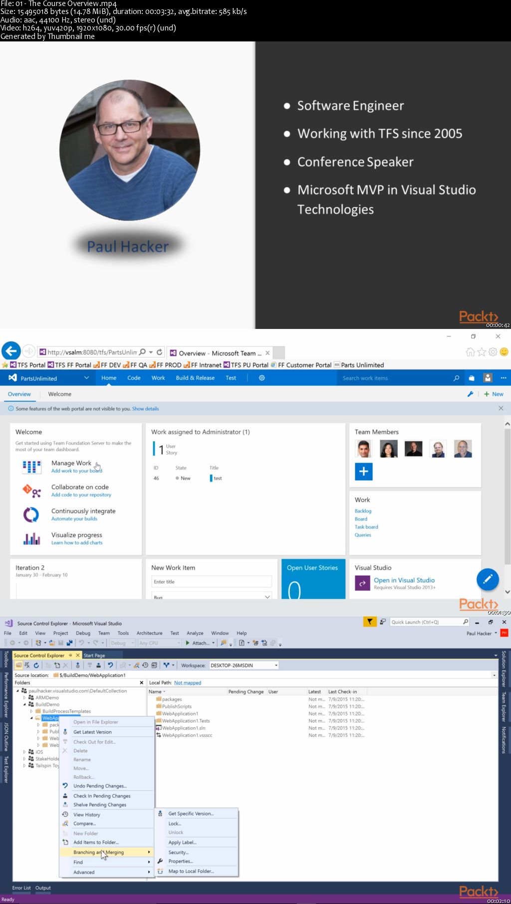Open the TFS shopping bag marketplace icon

pyautogui.click(x=472, y=378)
